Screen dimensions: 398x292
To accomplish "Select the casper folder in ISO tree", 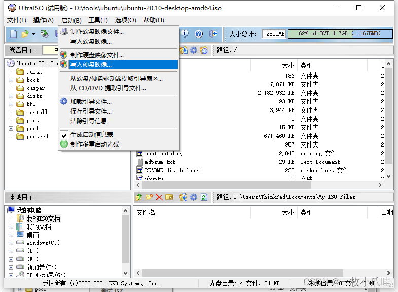I will tap(30, 88).
